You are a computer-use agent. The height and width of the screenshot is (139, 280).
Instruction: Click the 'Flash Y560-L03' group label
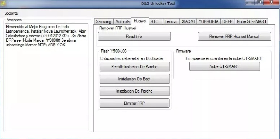point(114,51)
